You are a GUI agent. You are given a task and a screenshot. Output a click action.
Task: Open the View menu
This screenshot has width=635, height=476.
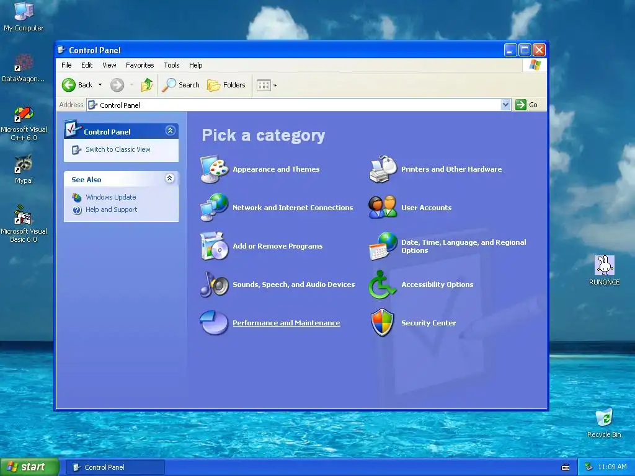coord(109,65)
